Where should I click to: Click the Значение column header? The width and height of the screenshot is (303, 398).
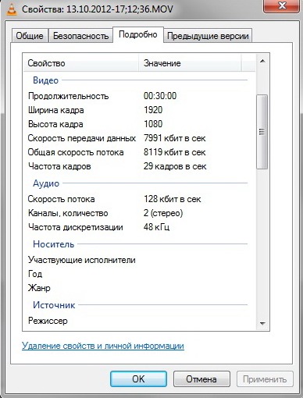[190, 63]
